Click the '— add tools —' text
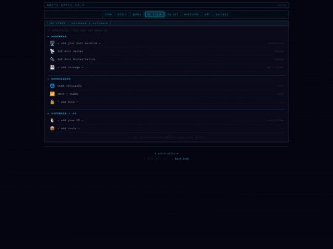Screen dimensions: 333x249 click(68, 128)
